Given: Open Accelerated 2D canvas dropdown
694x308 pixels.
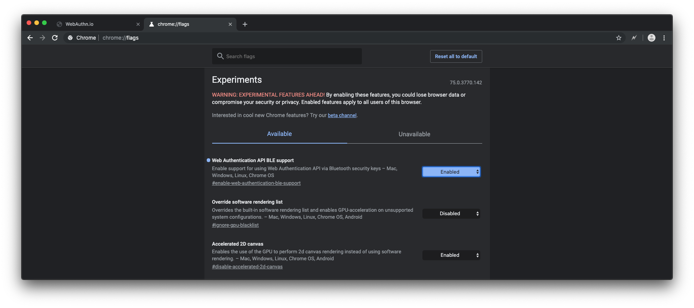Looking at the screenshot, I should click(451, 255).
